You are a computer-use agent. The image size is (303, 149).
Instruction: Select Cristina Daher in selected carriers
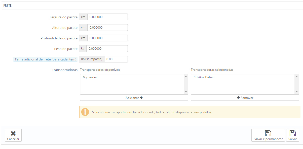(204, 77)
